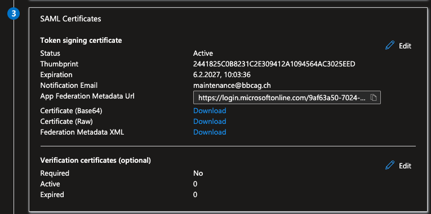Image resolution: width=431 pixels, height=214 pixels.
Task: Click the Expired label
Action: (52, 195)
